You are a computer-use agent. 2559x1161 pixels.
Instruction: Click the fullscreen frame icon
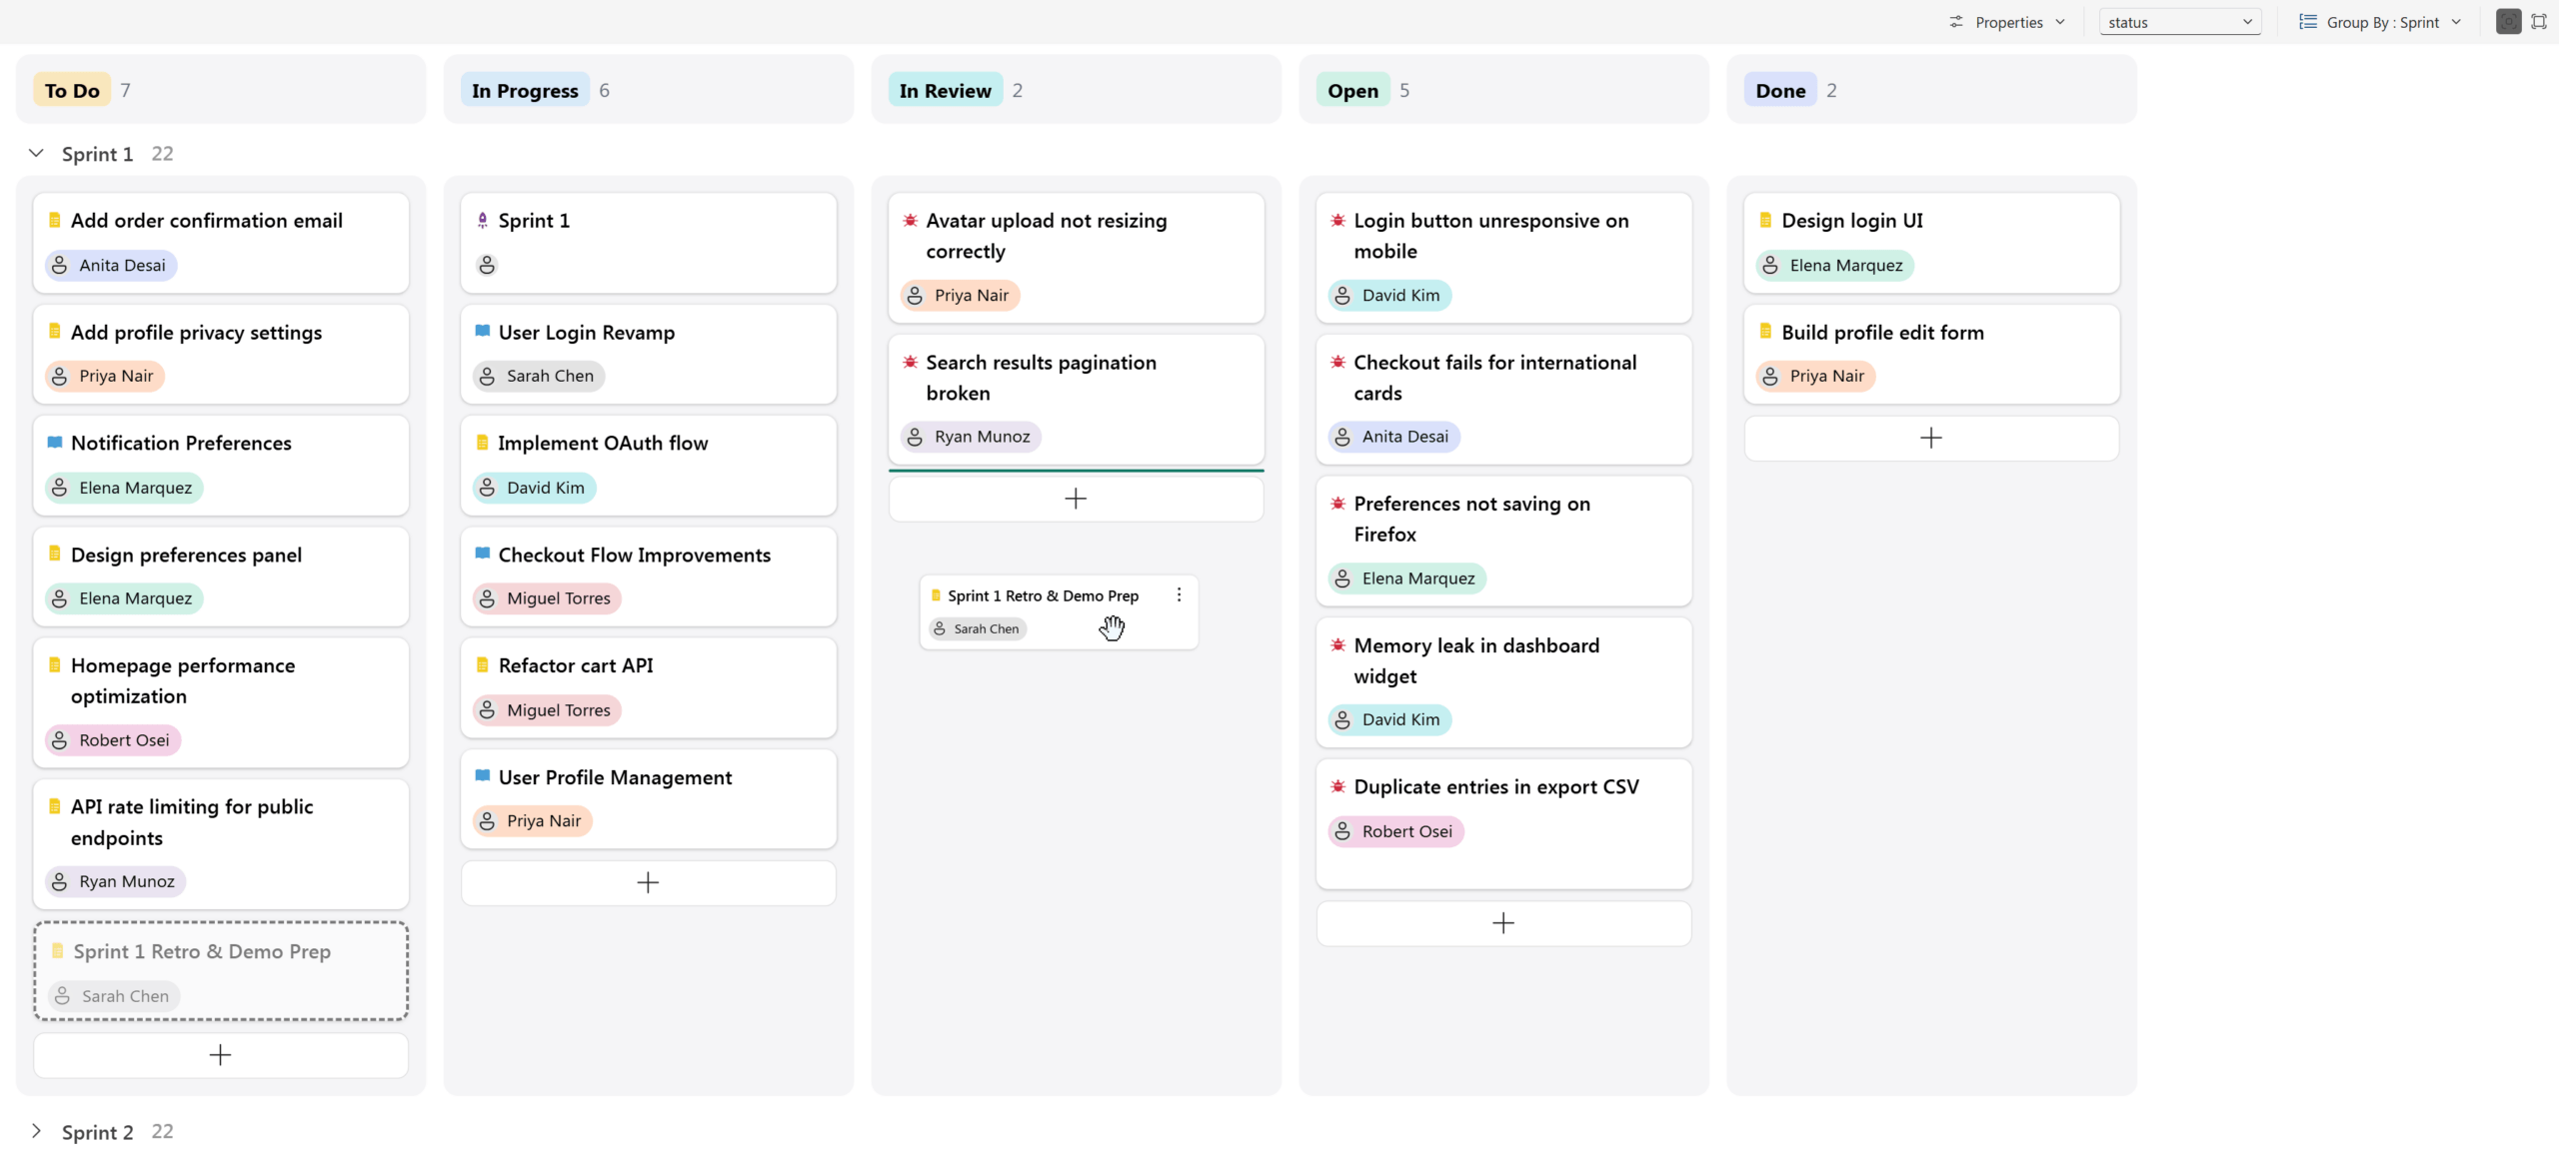tap(2539, 21)
